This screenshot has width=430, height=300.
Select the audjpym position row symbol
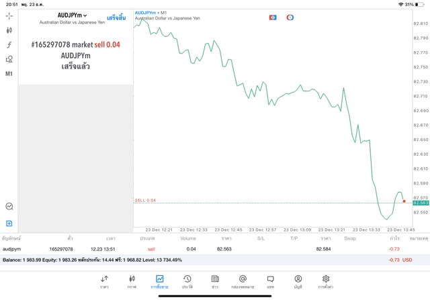(12, 249)
